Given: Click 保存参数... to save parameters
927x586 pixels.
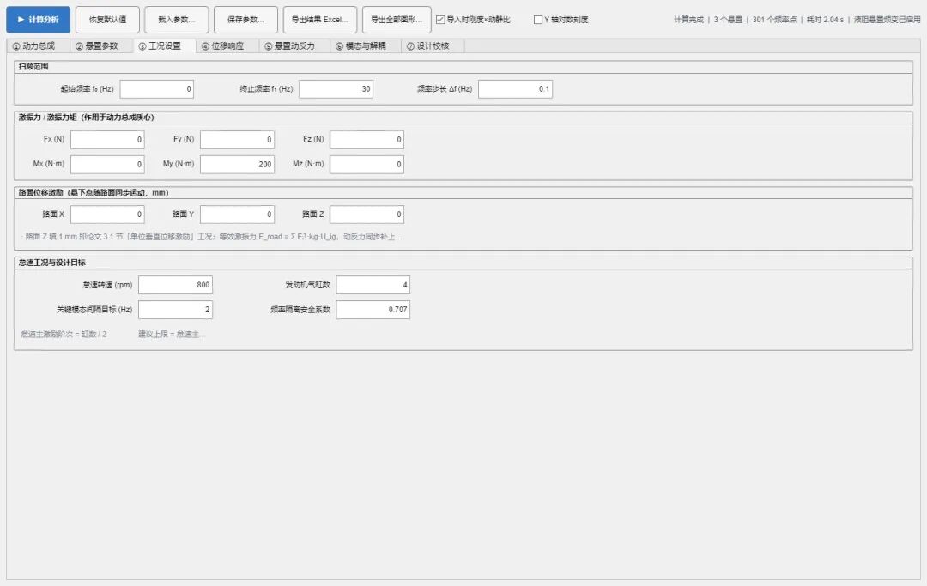Looking at the screenshot, I should (246, 20).
